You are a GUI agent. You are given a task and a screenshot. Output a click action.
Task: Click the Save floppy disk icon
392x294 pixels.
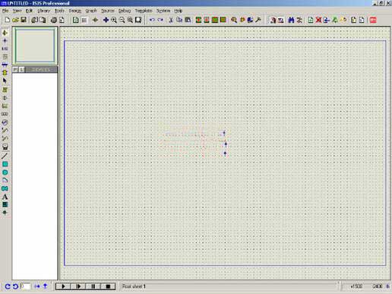pyautogui.click(x=24, y=20)
